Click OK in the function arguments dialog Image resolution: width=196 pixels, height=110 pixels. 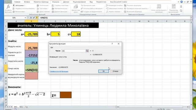[104, 71]
